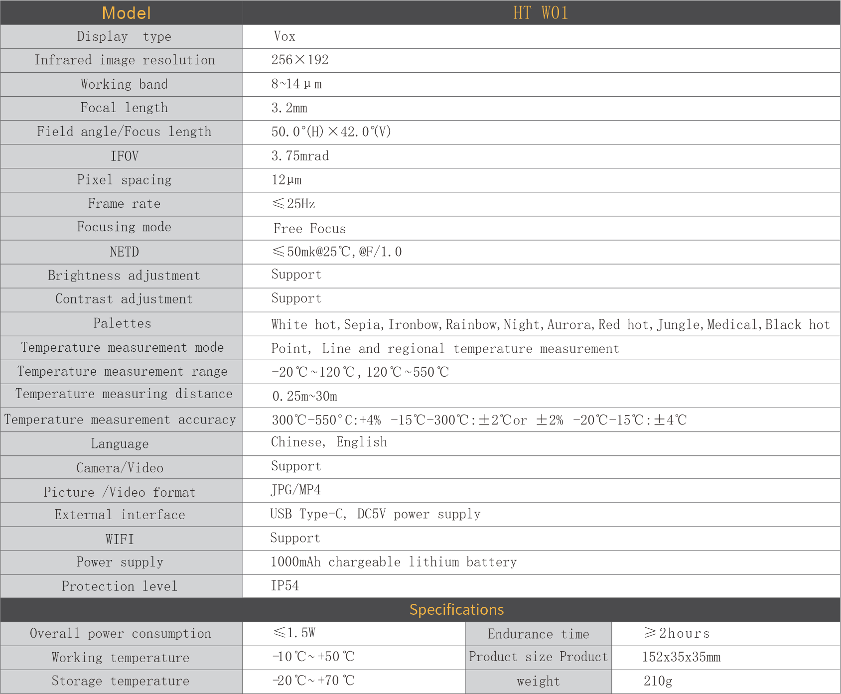The height and width of the screenshot is (694, 841).
Task: Select the "Temperature measuring distance" label
Action: tap(124, 394)
